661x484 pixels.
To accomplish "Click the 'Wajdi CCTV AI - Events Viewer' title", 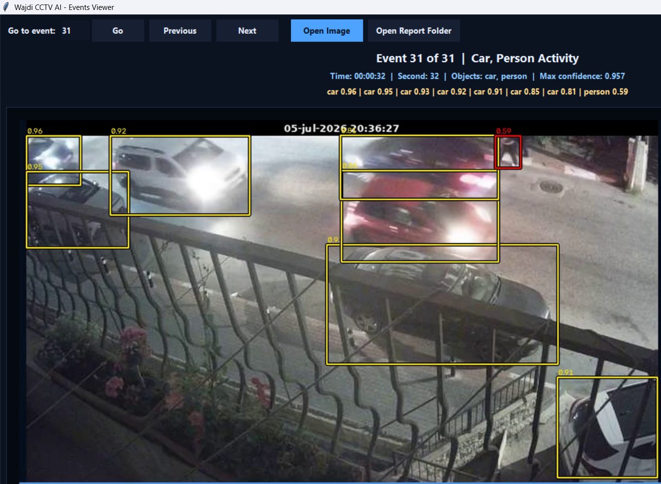I will (x=64, y=7).
